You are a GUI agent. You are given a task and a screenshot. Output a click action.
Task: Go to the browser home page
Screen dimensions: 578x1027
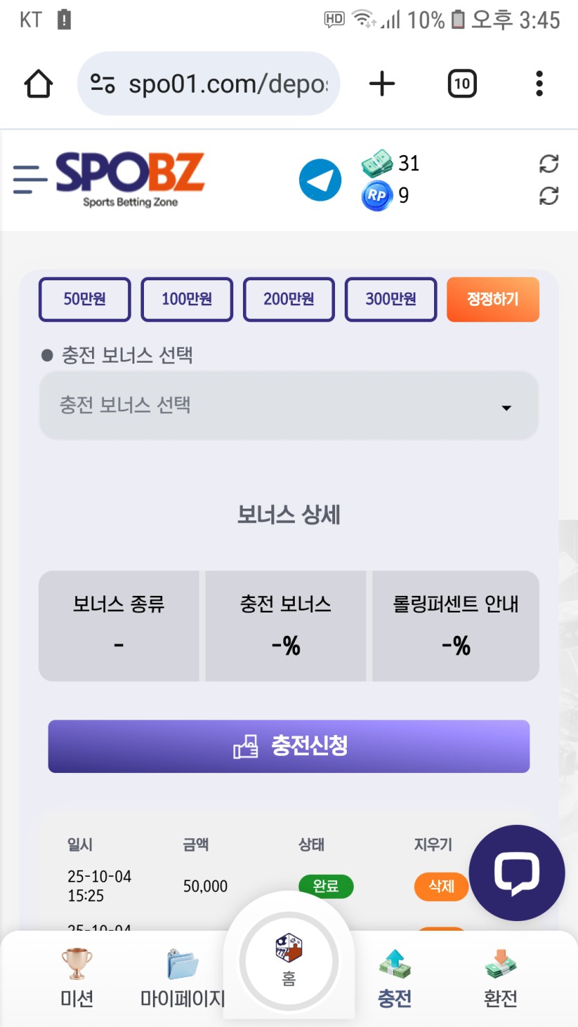(x=38, y=84)
